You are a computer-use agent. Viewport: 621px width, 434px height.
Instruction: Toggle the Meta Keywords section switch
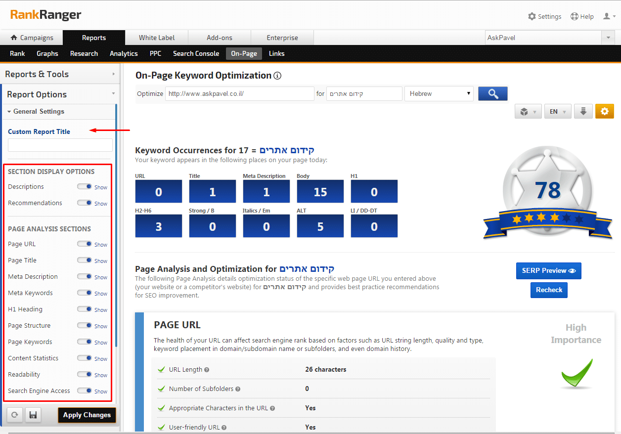85,293
